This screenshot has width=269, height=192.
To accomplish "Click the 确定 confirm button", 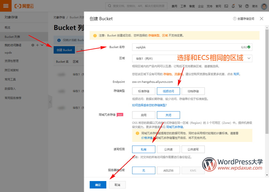I will click(x=98, y=185).
